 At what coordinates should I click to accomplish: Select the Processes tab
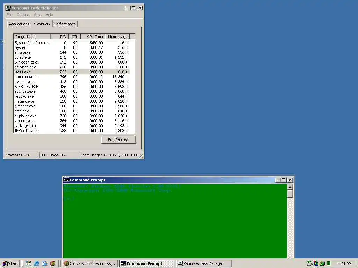[x=42, y=23]
